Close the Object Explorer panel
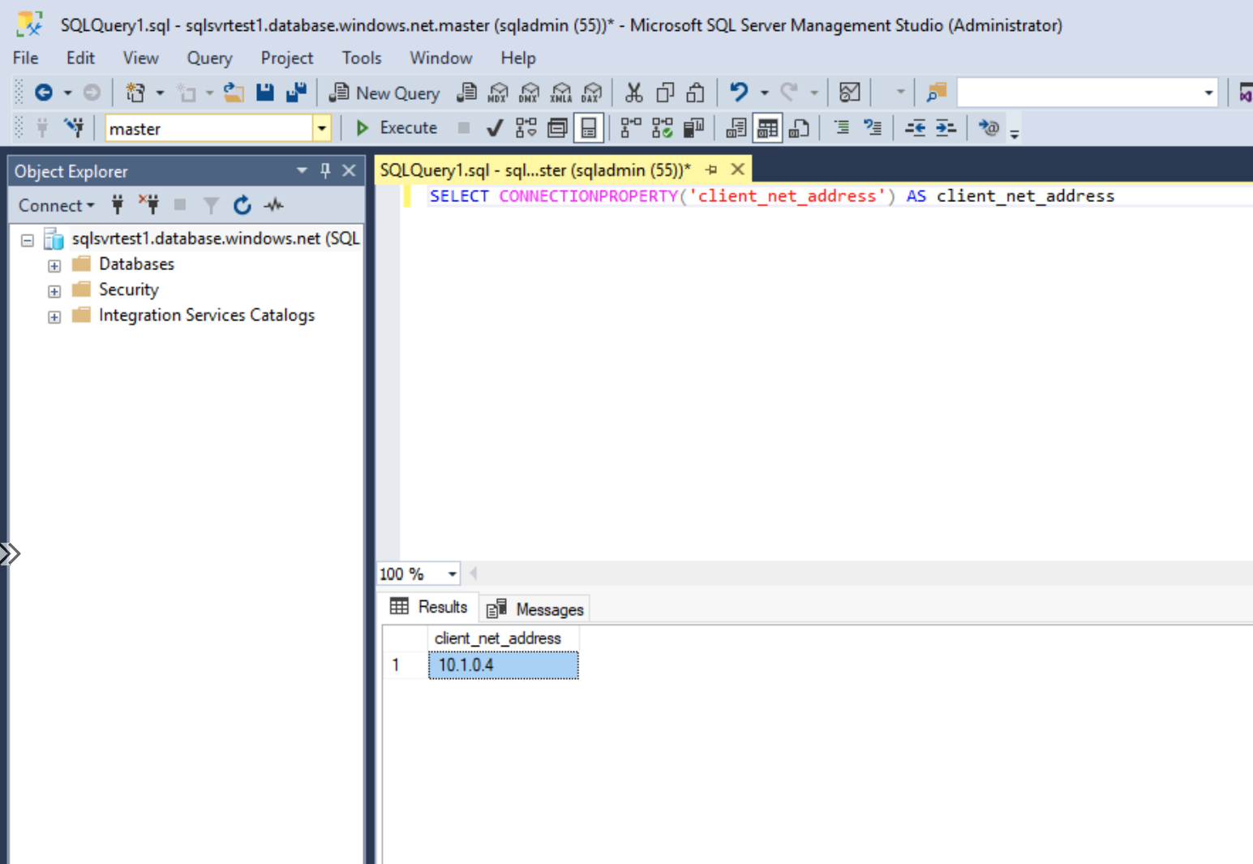Viewport: 1253px width, 864px height. click(x=350, y=170)
